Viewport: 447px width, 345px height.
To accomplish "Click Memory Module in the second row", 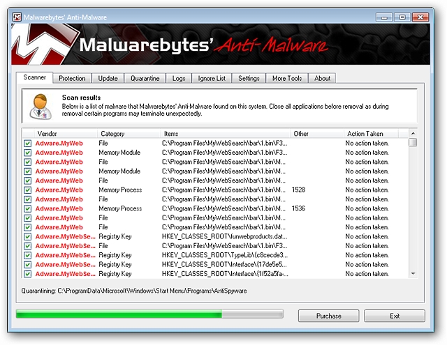I will [119, 153].
